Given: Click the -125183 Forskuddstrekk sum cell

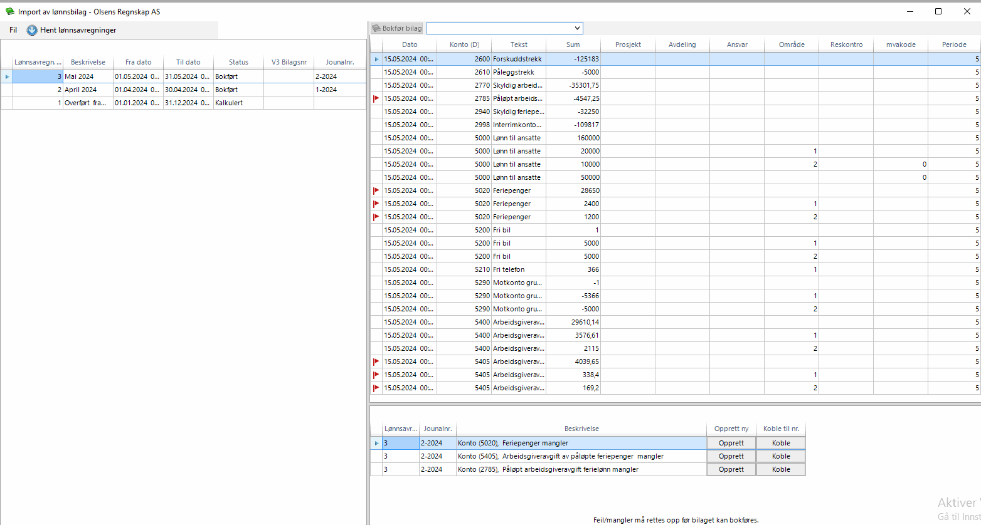Looking at the screenshot, I should point(573,59).
